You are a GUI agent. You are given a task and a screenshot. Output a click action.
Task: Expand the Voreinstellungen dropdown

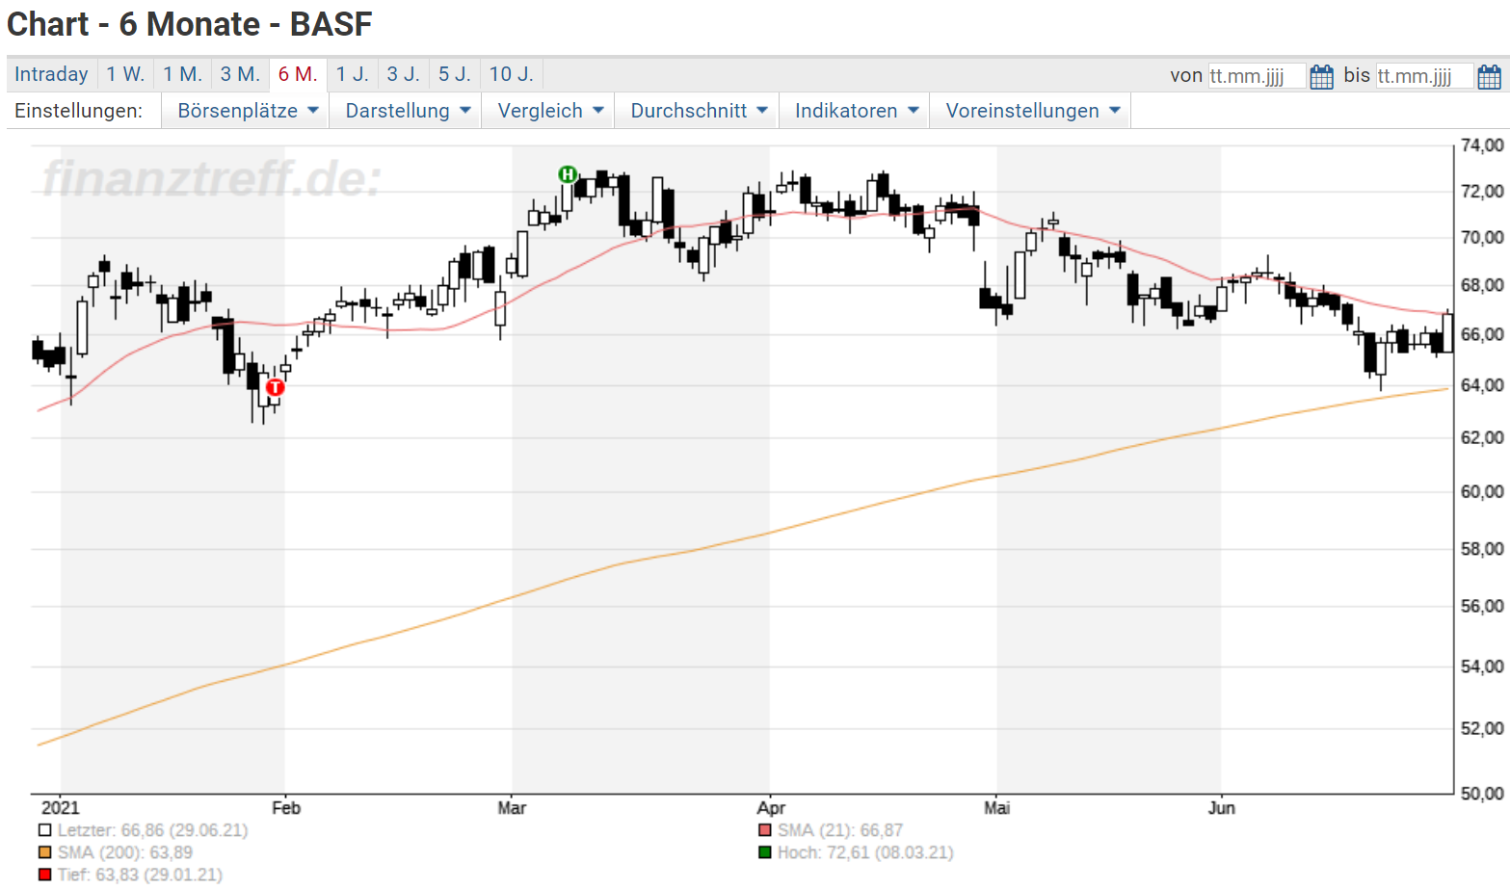1032,111
